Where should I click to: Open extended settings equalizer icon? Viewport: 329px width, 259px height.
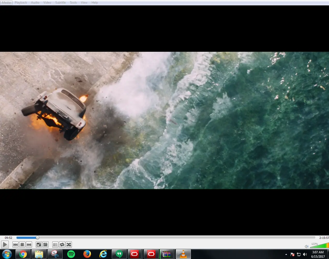(46, 245)
